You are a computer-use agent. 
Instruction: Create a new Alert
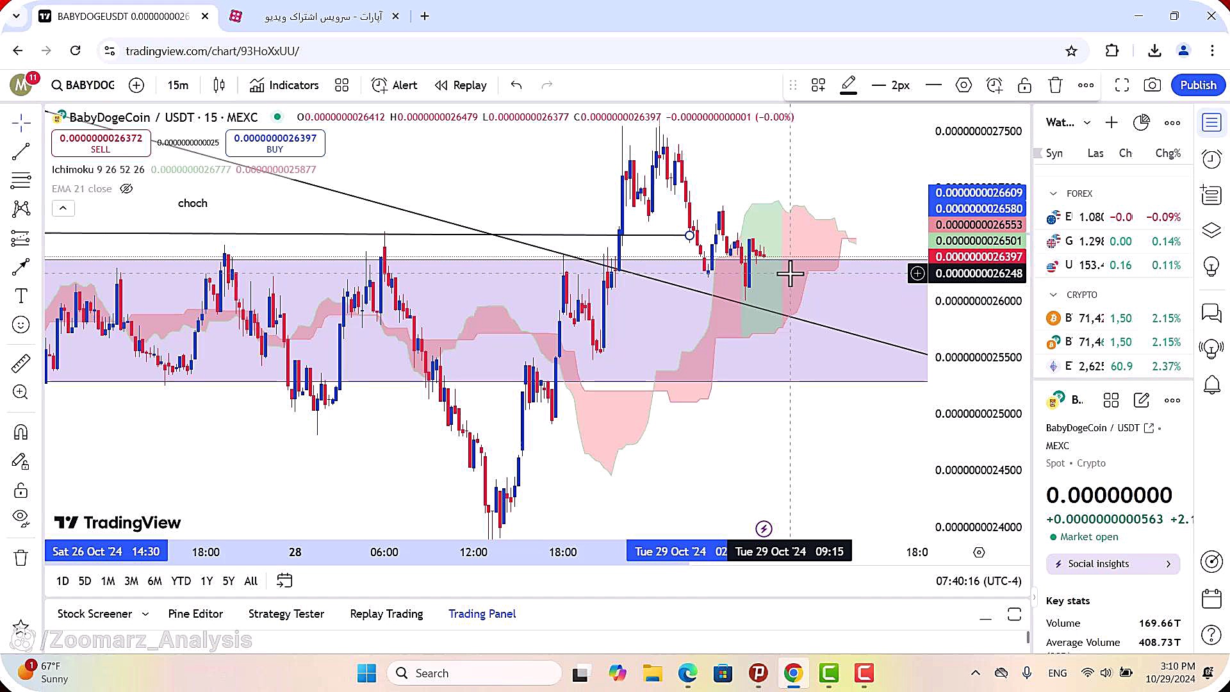click(x=395, y=85)
